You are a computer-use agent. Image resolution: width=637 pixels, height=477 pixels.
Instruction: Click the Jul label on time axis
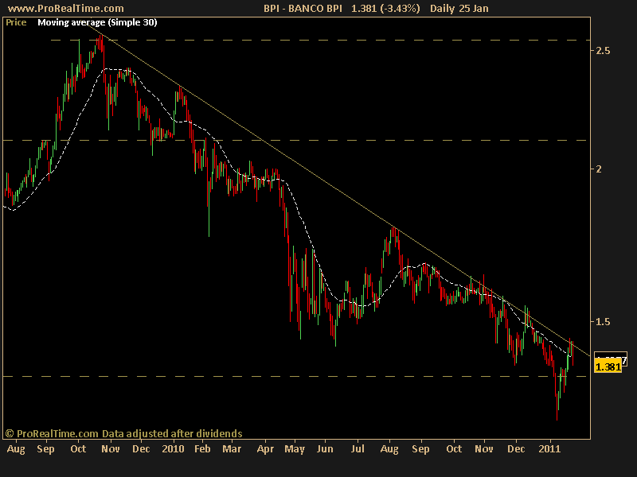click(358, 449)
